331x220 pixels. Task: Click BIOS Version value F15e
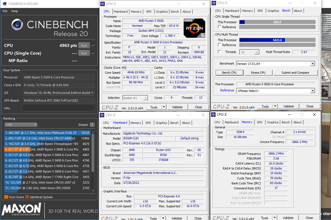pyautogui.click(x=163, y=178)
